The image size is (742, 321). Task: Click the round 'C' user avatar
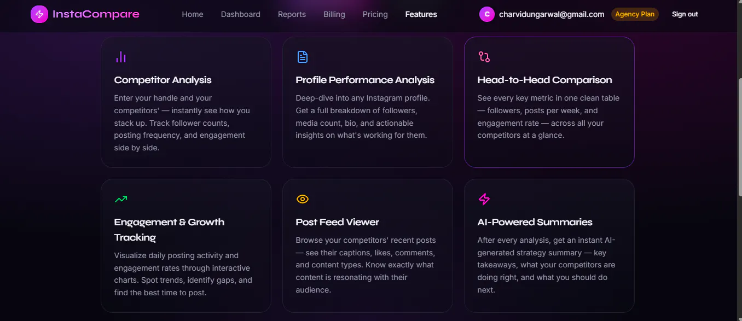487,14
